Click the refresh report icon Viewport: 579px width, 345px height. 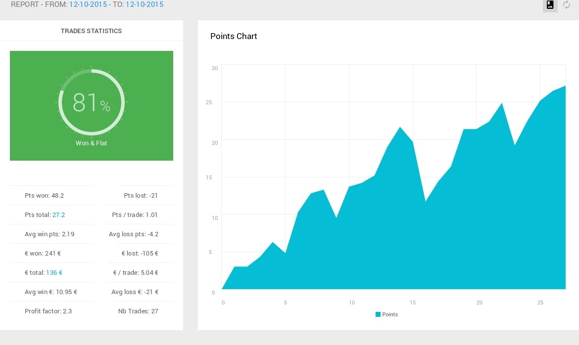pyautogui.click(x=567, y=5)
